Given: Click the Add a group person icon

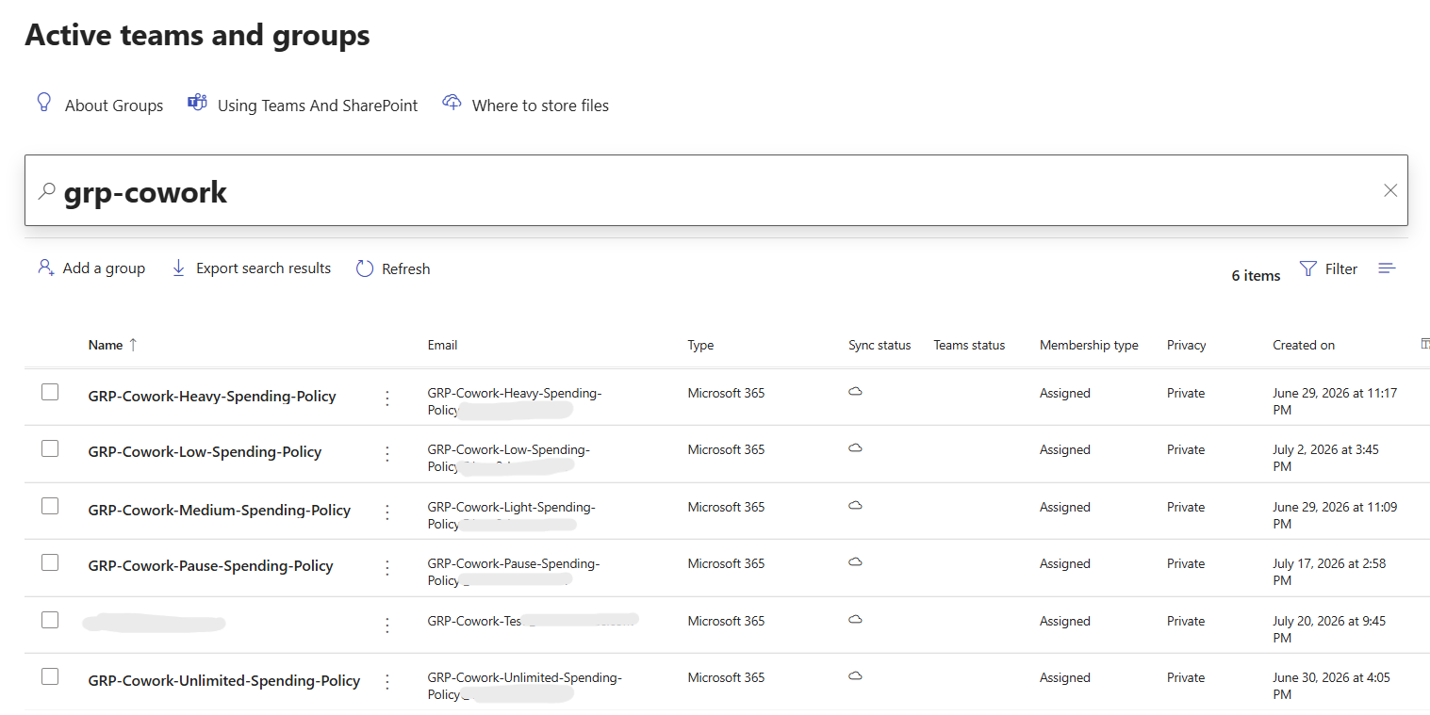Looking at the screenshot, I should point(45,268).
